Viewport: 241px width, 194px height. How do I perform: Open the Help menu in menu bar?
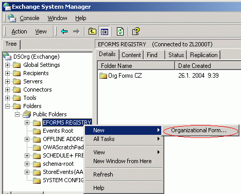coord(81,18)
